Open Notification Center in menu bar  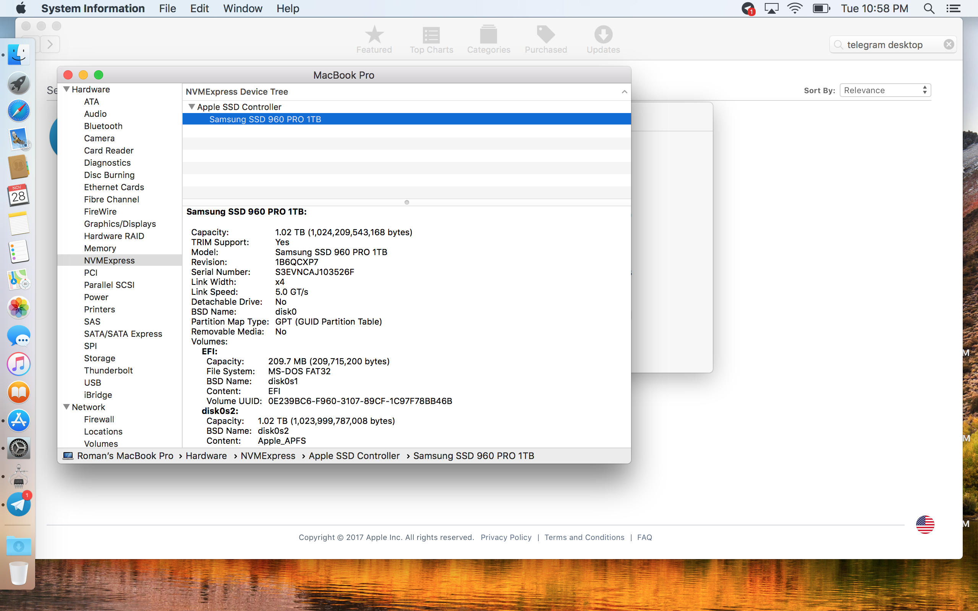[954, 8]
